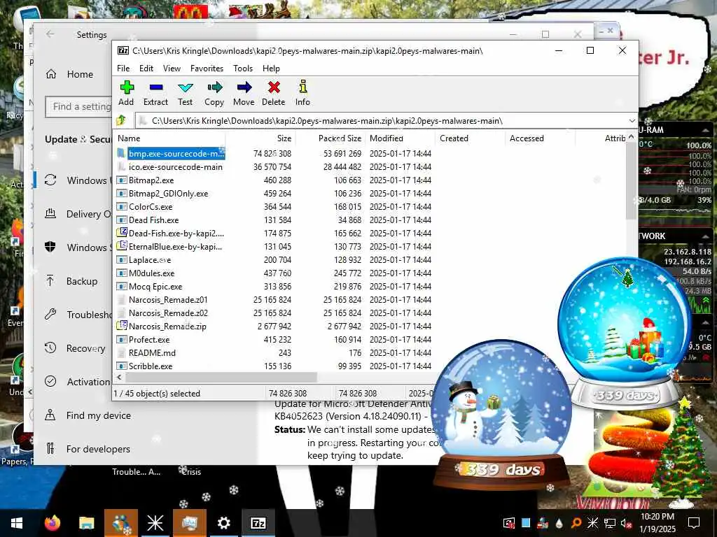
Task: Open the Edit menu
Action: 146,69
